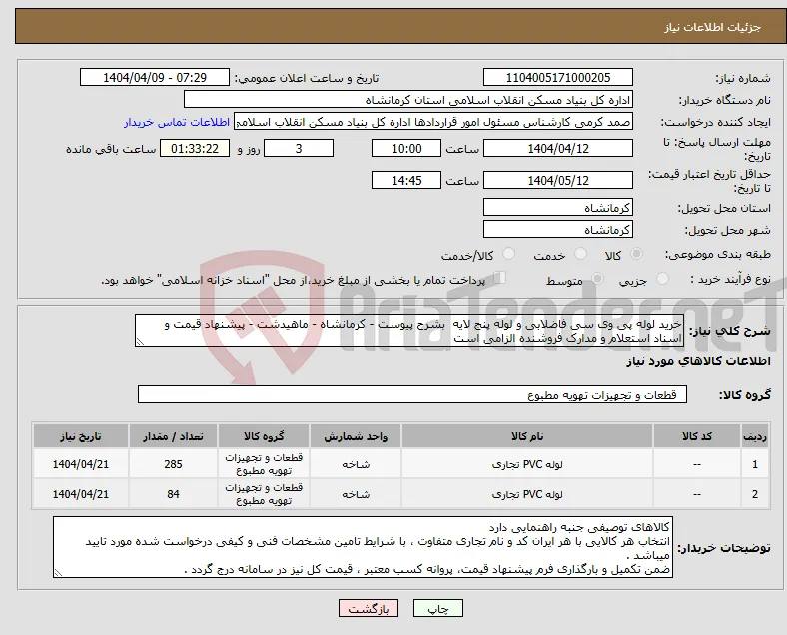The width and height of the screenshot is (787, 635).
Task: Click the تعداد / مقدار column header
Action: click(x=173, y=436)
